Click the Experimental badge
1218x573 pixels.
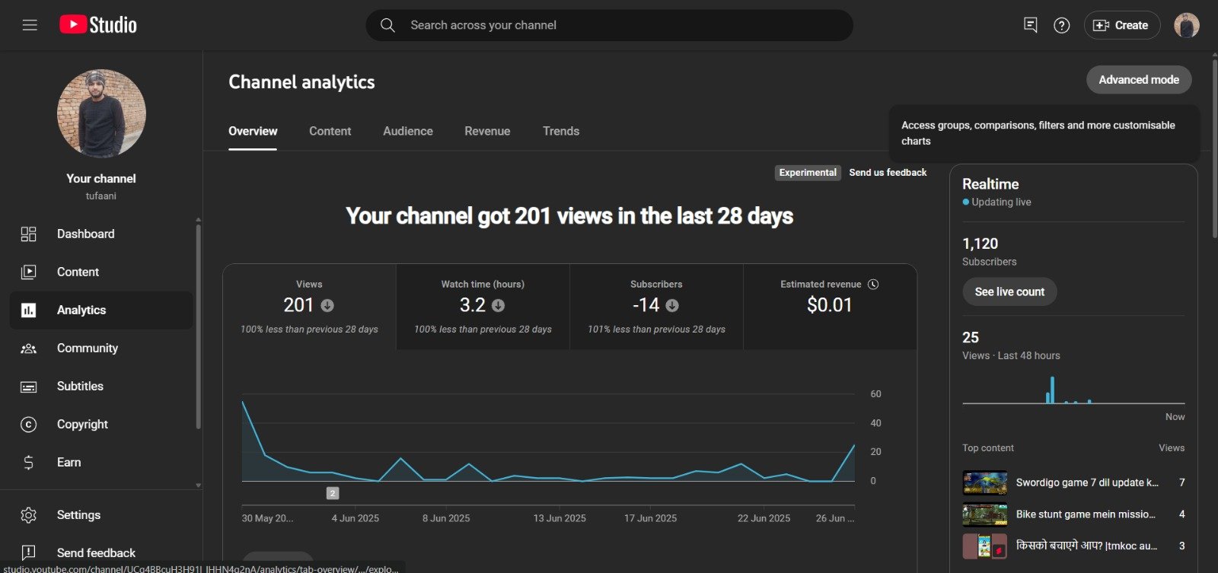point(808,173)
